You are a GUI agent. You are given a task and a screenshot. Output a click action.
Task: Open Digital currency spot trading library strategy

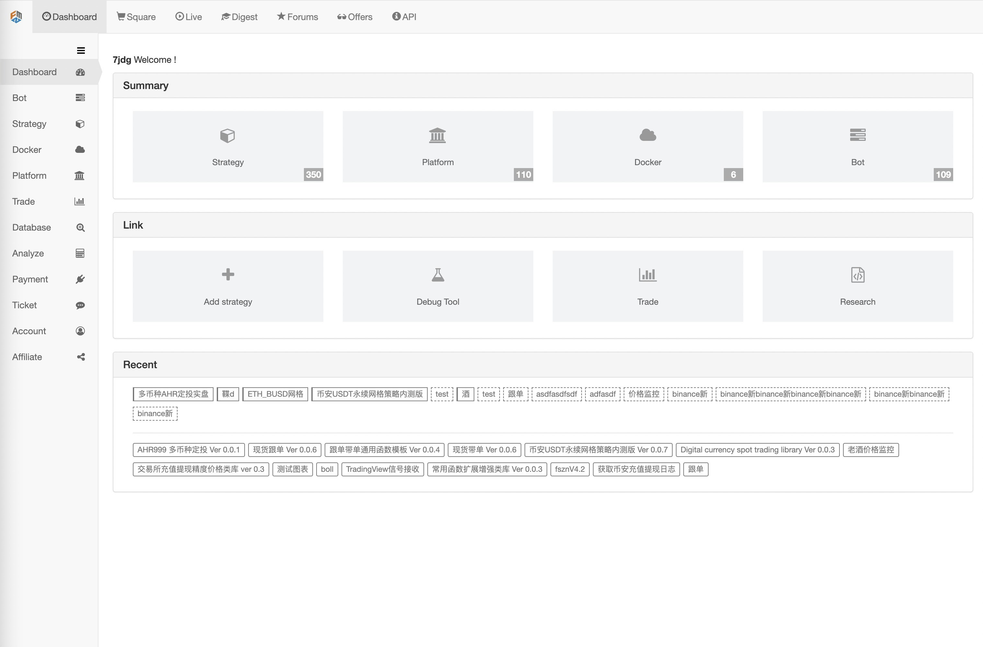(x=757, y=450)
